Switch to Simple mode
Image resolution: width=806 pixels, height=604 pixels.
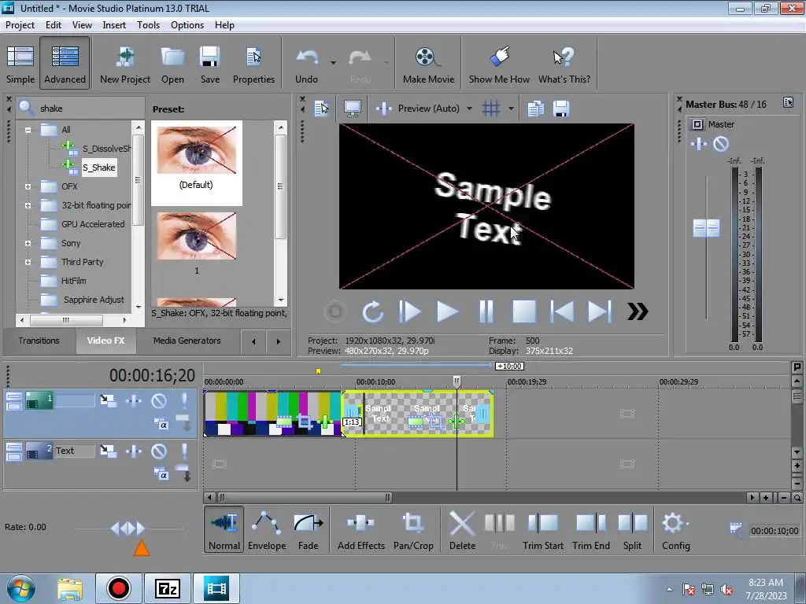[20, 64]
